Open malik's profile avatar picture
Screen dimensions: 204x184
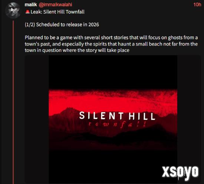(x=13, y=10)
